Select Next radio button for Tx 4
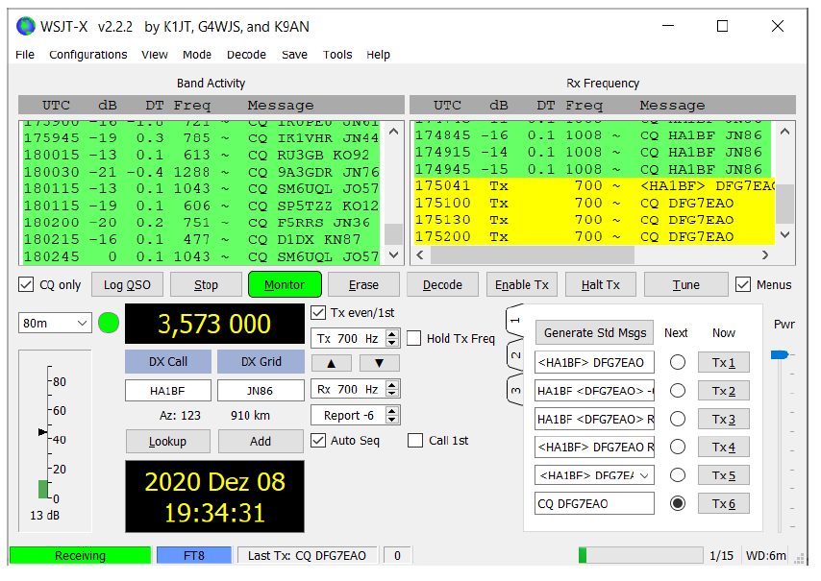 (x=678, y=447)
